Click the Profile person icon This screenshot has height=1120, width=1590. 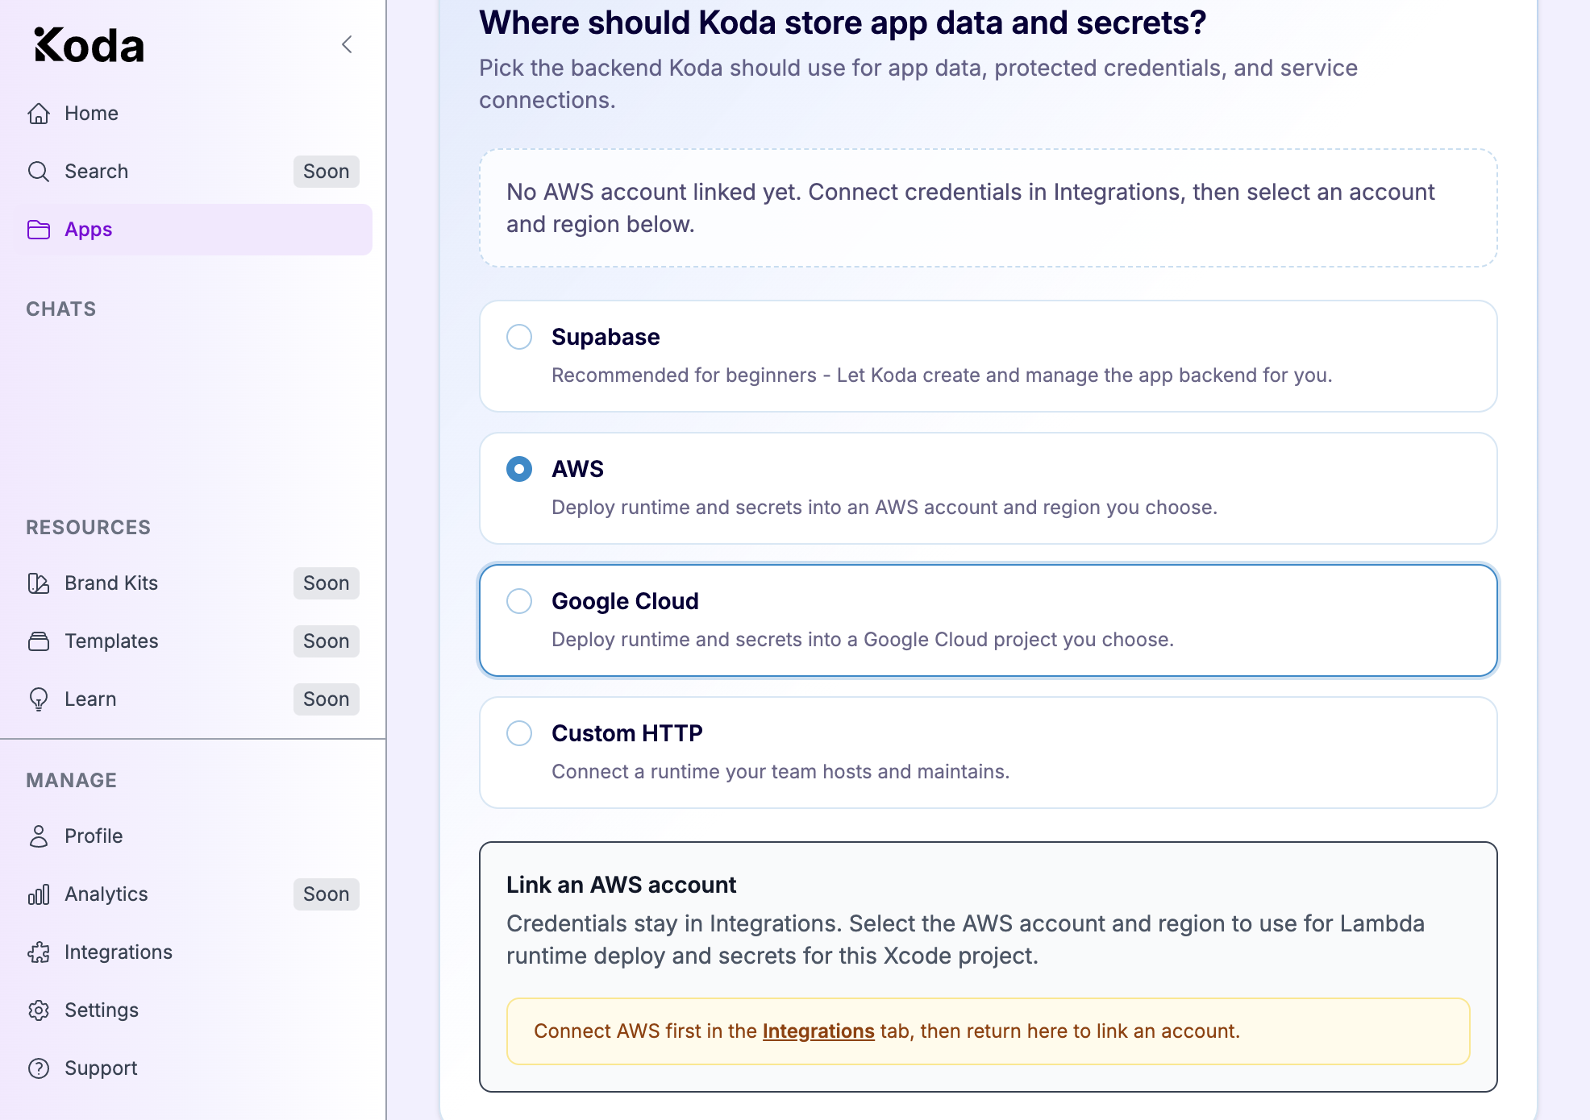click(x=39, y=836)
